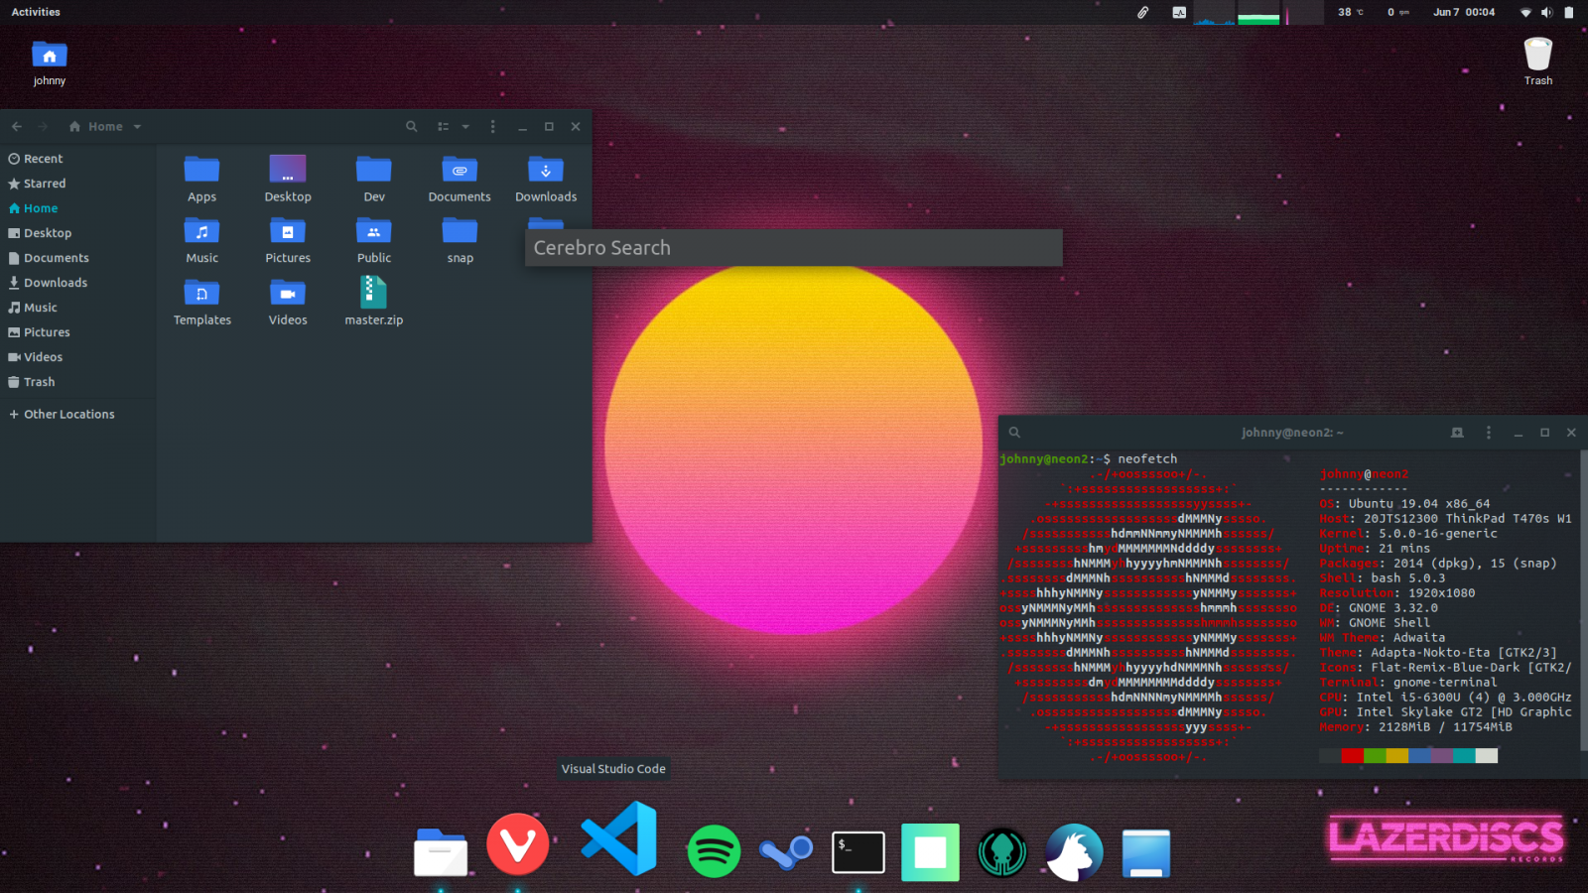1588x893 pixels.
Task: Click the search icon in the terminal titlebar
Action: pos(1013,432)
